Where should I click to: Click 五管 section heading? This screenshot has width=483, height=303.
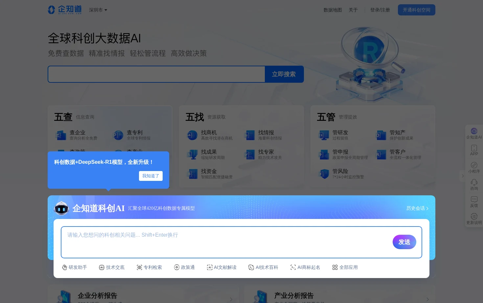pyautogui.click(x=326, y=117)
